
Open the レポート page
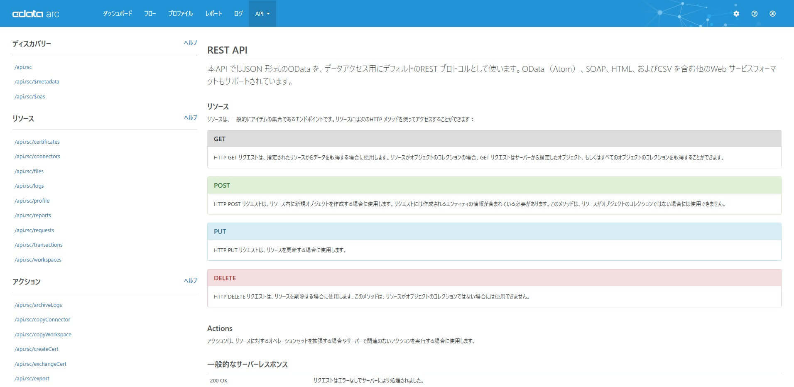point(213,13)
